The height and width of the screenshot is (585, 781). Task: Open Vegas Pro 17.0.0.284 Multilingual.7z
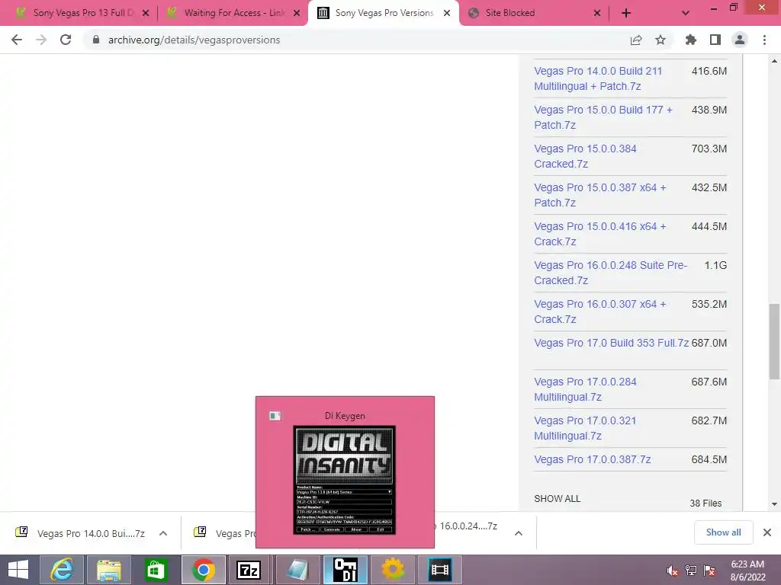(x=585, y=389)
